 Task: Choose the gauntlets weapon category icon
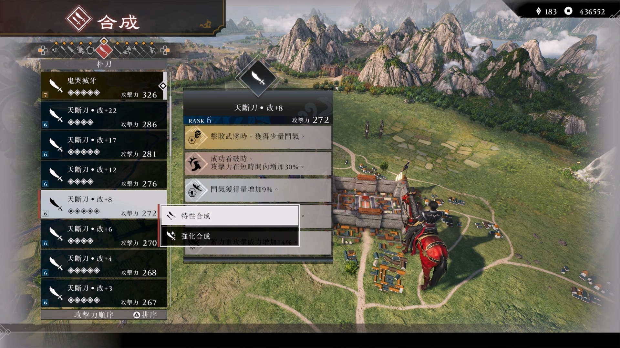tap(81, 50)
